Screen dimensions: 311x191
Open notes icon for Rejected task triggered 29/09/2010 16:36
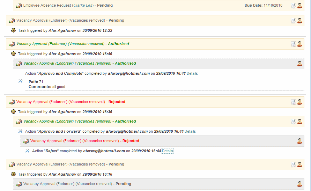coord(293,102)
